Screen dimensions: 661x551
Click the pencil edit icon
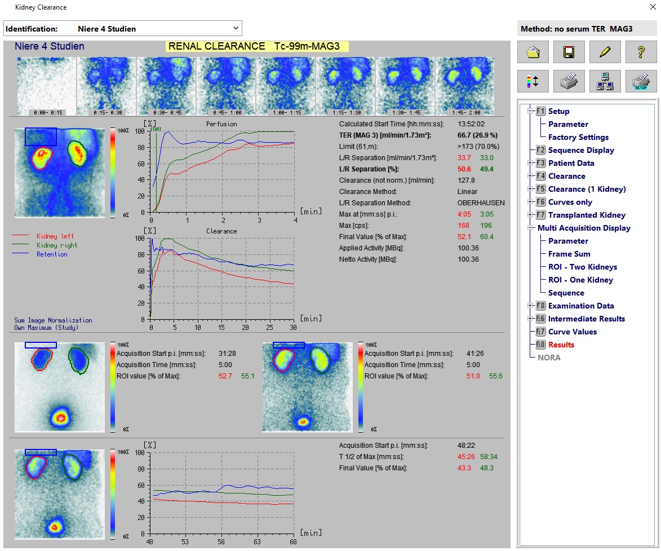[605, 52]
